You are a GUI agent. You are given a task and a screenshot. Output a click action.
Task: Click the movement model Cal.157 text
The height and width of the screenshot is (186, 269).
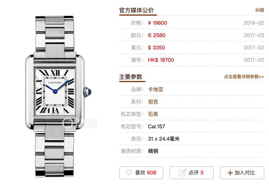coord(156,127)
